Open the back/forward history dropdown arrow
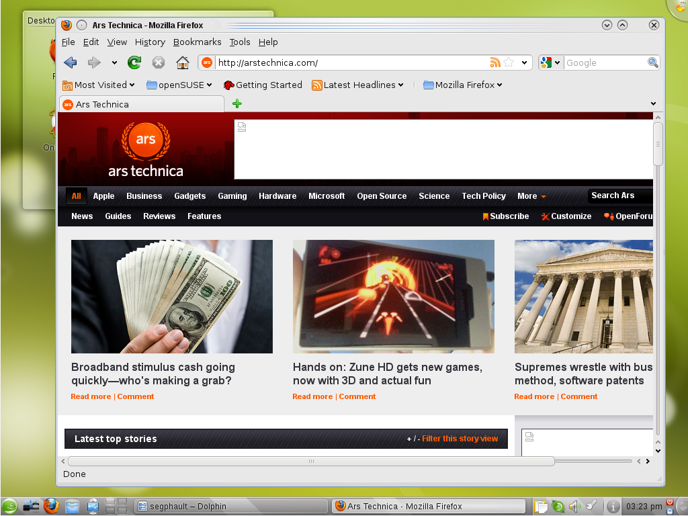This screenshot has width=688, height=516. pos(114,62)
